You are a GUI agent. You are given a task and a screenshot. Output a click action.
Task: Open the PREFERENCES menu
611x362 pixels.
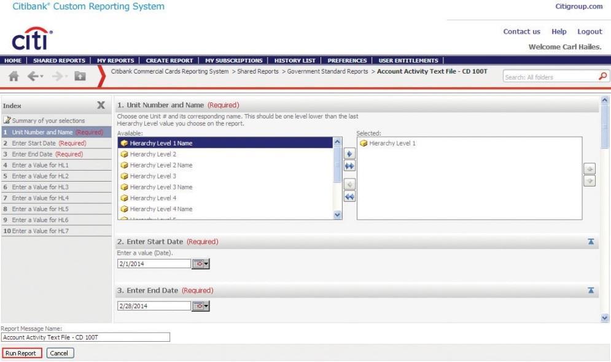pos(347,60)
